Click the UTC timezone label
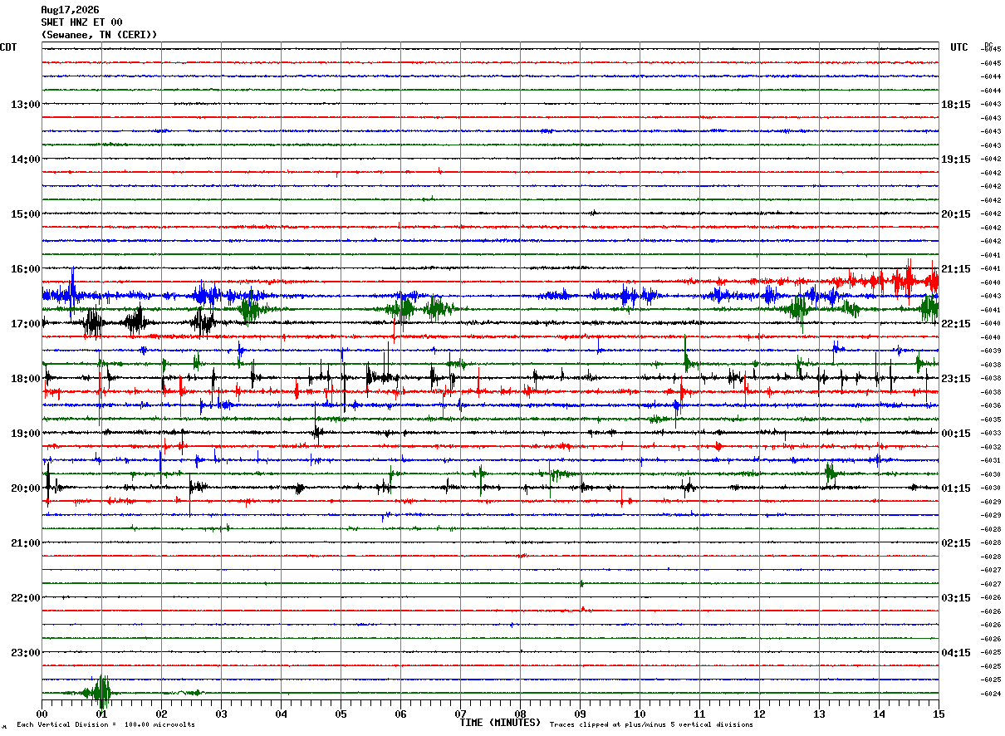Viewport: 1005px width, 736px height. 959,47
